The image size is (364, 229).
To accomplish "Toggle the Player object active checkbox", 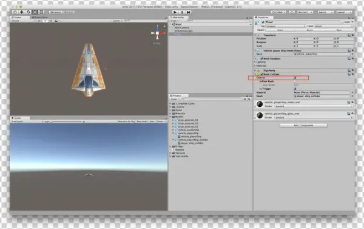I will pos(263,22).
